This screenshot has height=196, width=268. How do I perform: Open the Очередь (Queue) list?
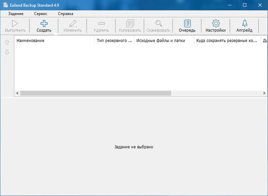coord(187,24)
